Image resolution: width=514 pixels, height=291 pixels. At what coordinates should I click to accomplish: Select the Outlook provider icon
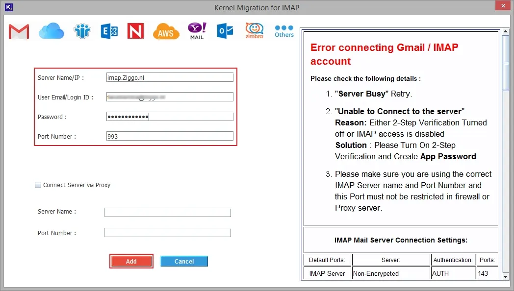[225, 31]
